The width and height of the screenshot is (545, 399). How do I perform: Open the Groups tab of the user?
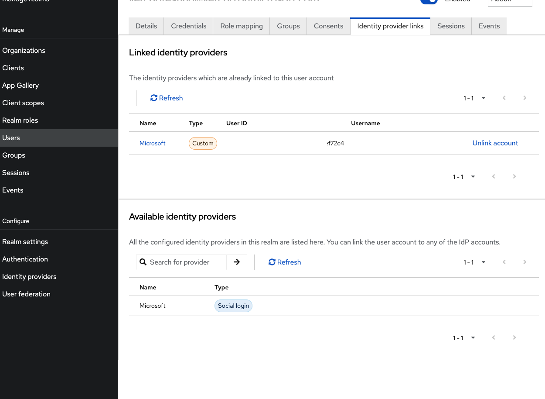pyautogui.click(x=288, y=26)
